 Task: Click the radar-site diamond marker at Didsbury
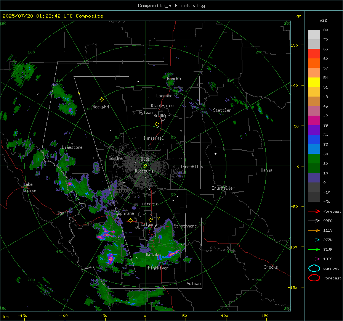pyautogui.click(x=145, y=166)
